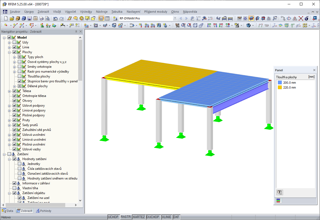Select the New rectangular surface tool

(86, 25)
